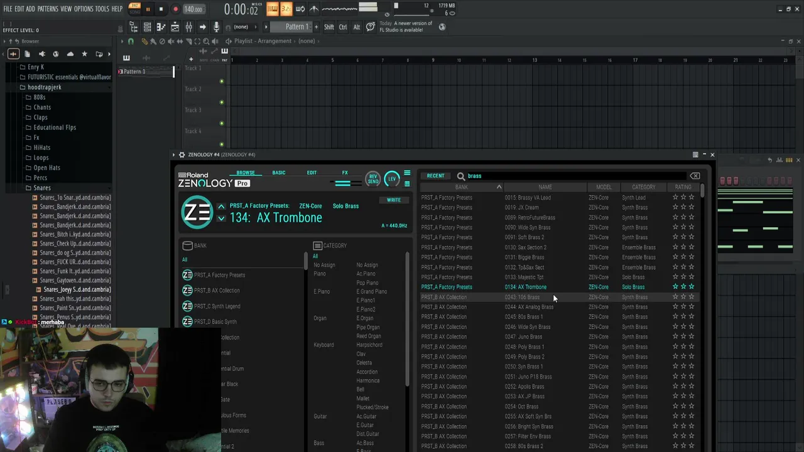Click the brass search input field
This screenshot has width=804, height=452.
[x=577, y=176]
